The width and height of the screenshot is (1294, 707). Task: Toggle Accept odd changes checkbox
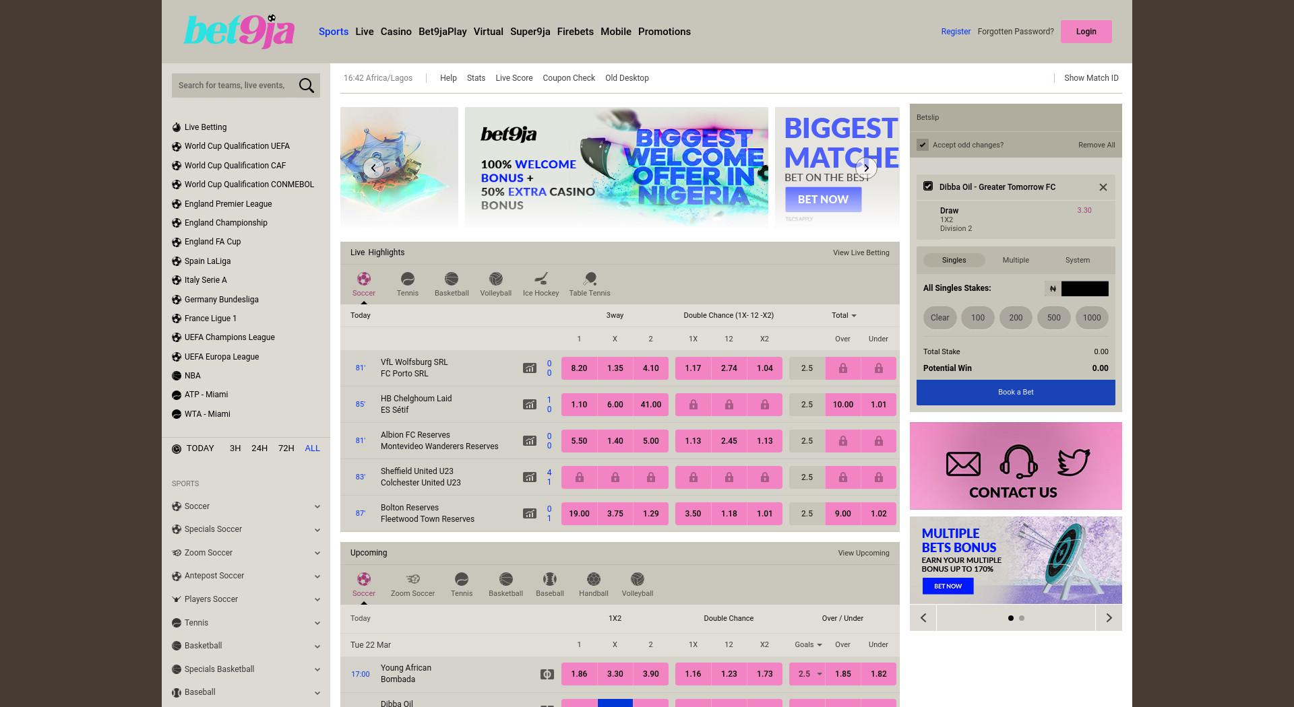coord(923,145)
